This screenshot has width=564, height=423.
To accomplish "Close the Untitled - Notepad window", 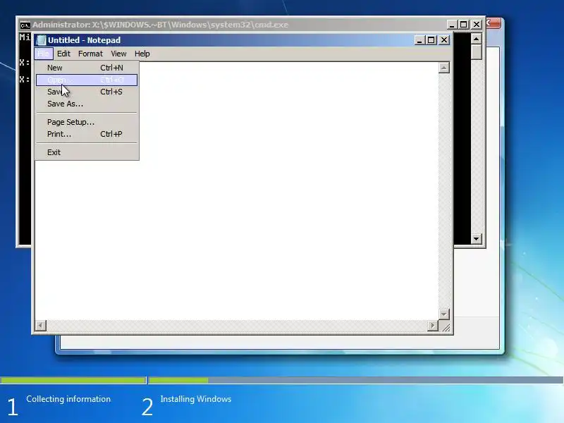I will click(444, 40).
